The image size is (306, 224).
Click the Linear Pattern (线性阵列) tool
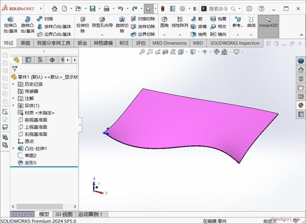(180, 22)
